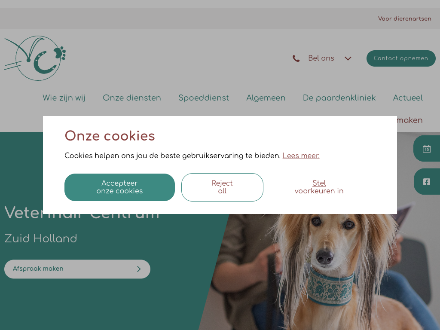
Task: Open Onze diensten menu
Action: pos(131,98)
